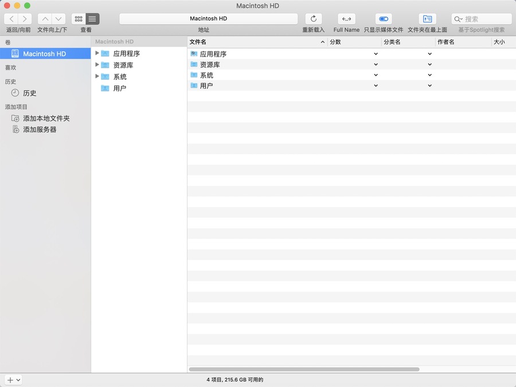
Task: Click 添加本地文件夹 in sidebar
Action: [x=46, y=119]
